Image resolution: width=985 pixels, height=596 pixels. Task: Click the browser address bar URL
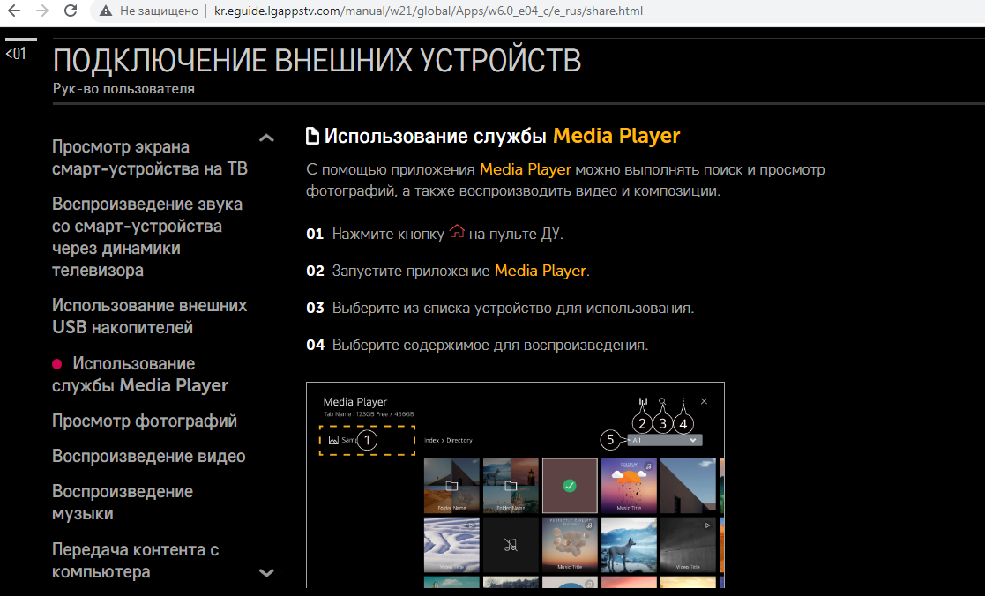tap(429, 11)
